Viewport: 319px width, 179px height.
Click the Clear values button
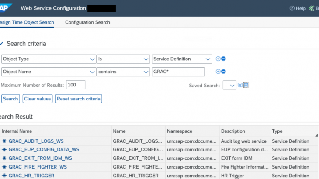coord(38,99)
